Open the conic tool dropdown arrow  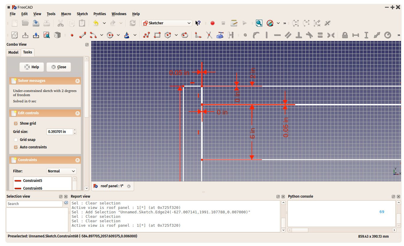135,35
